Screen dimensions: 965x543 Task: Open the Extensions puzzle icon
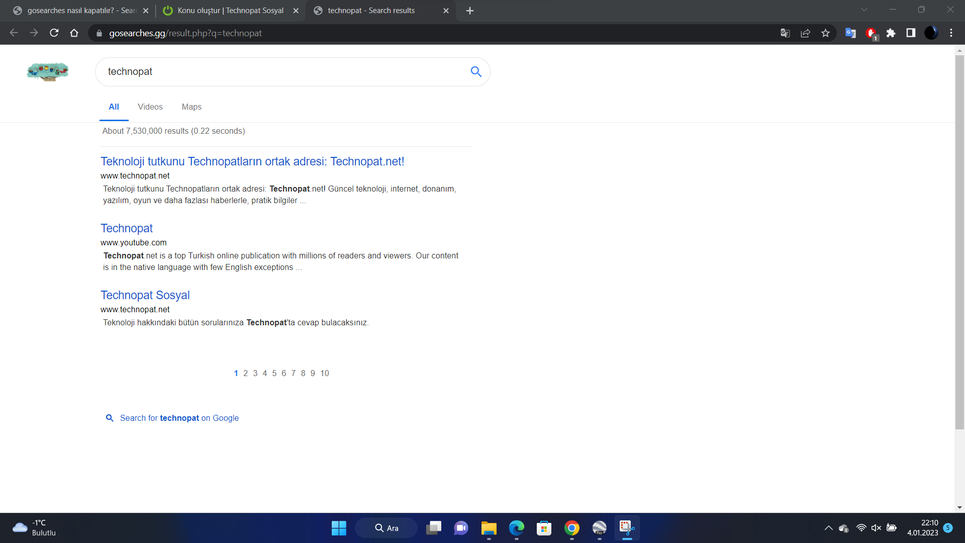pos(891,33)
